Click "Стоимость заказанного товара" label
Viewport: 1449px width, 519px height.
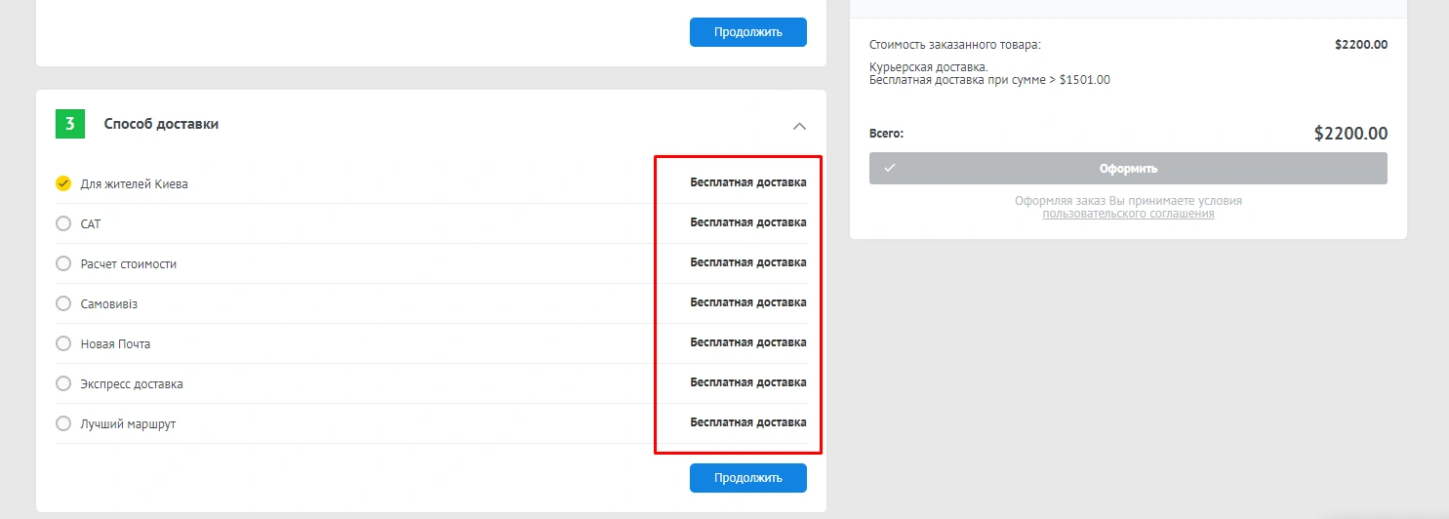[954, 44]
